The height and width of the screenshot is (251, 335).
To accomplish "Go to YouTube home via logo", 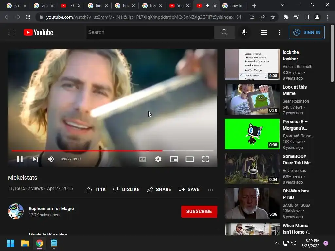I will (38, 32).
